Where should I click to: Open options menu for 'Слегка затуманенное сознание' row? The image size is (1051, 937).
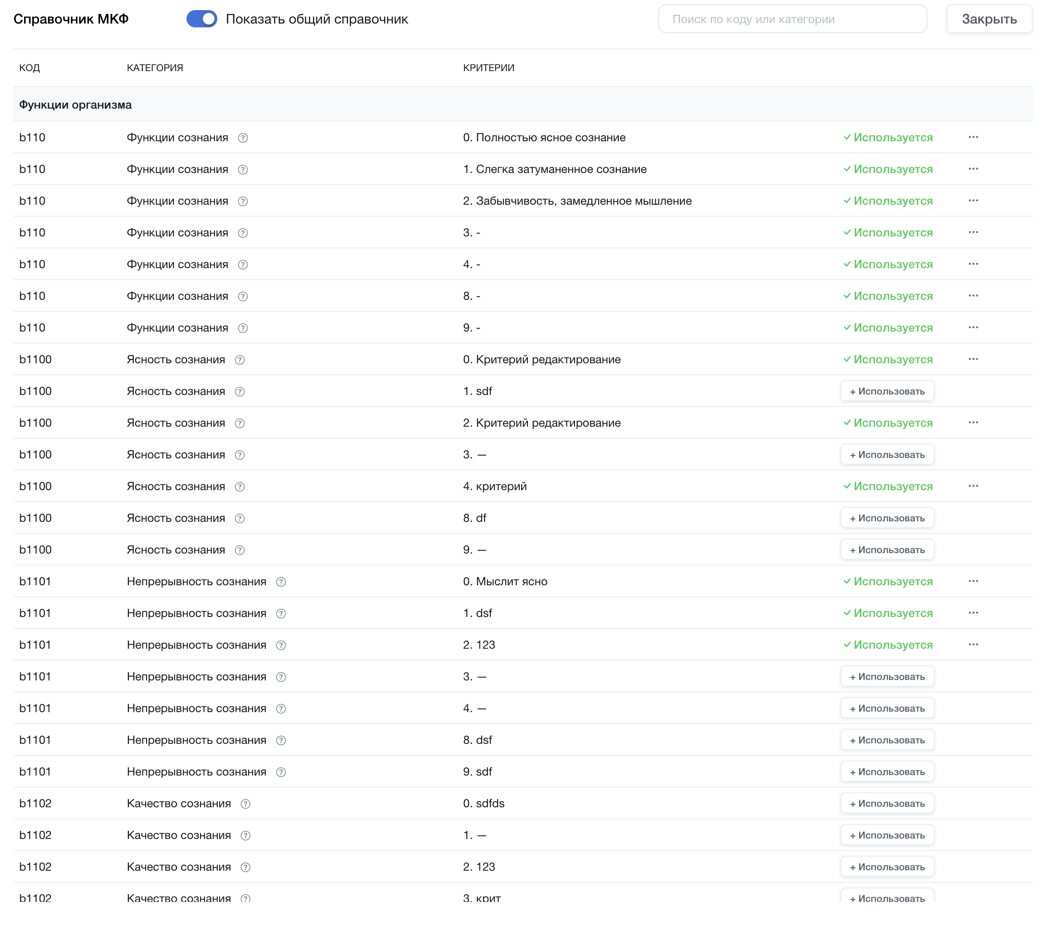pos(973,169)
